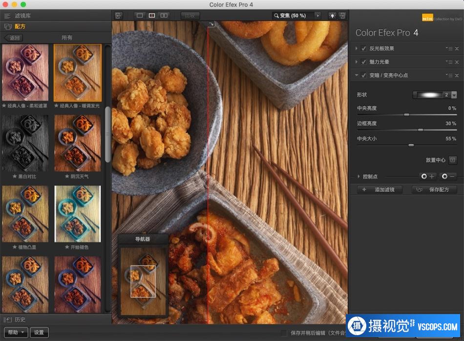
Task: Click the zoom magnifier icon
Action: point(276,16)
